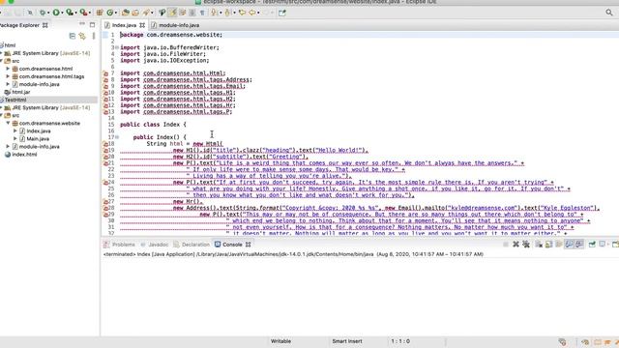Close the Index.java editor tab

142,25
